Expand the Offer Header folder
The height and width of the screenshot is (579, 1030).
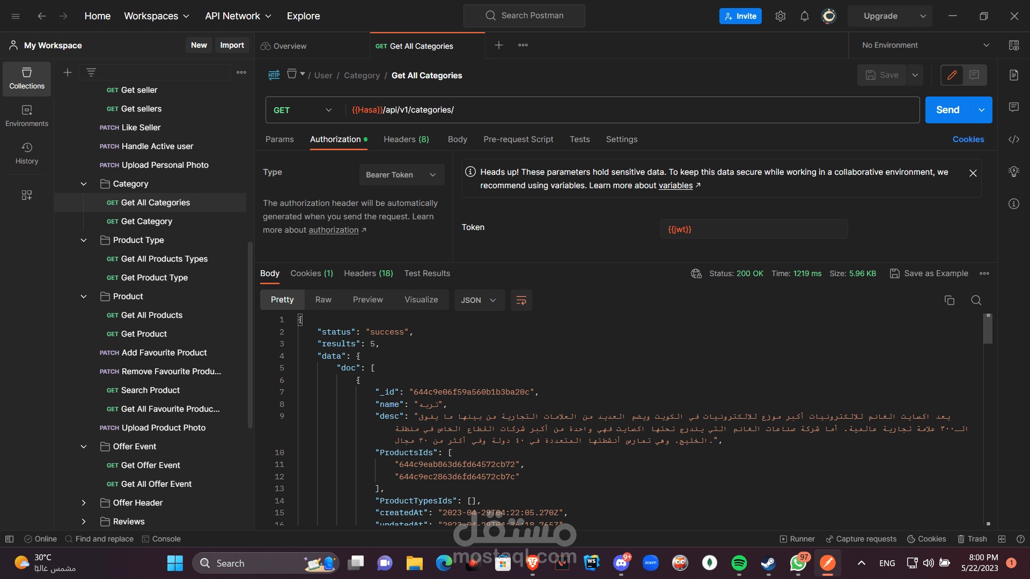84,503
